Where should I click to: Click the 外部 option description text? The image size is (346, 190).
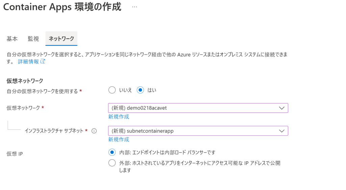[200, 166]
